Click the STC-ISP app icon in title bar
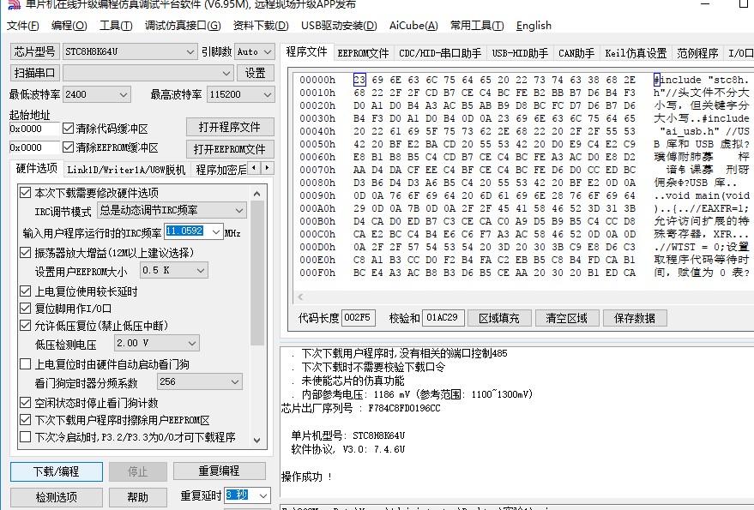Screen dimensions: 754x510 (x=14, y=5)
